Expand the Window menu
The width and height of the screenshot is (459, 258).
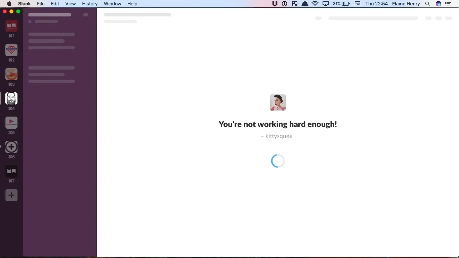pyautogui.click(x=112, y=4)
